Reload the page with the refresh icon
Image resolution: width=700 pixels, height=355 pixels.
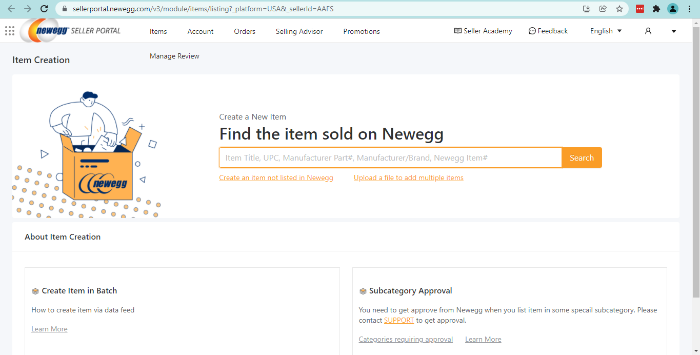[x=44, y=9]
